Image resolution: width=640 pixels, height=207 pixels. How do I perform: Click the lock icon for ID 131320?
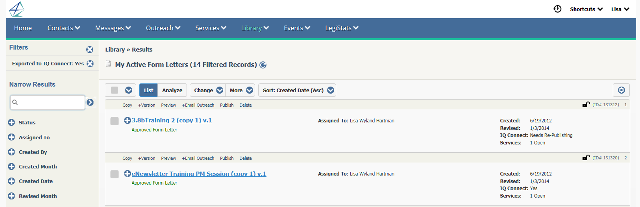click(586, 158)
